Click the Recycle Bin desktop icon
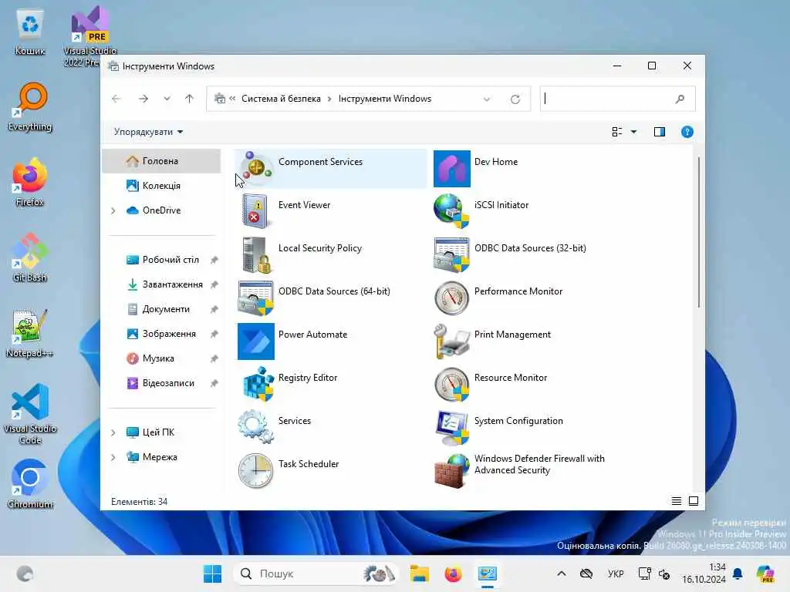The height and width of the screenshot is (592, 790). pos(30,31)
